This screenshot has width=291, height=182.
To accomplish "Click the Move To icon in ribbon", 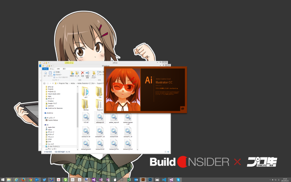I will click(72, 74).
